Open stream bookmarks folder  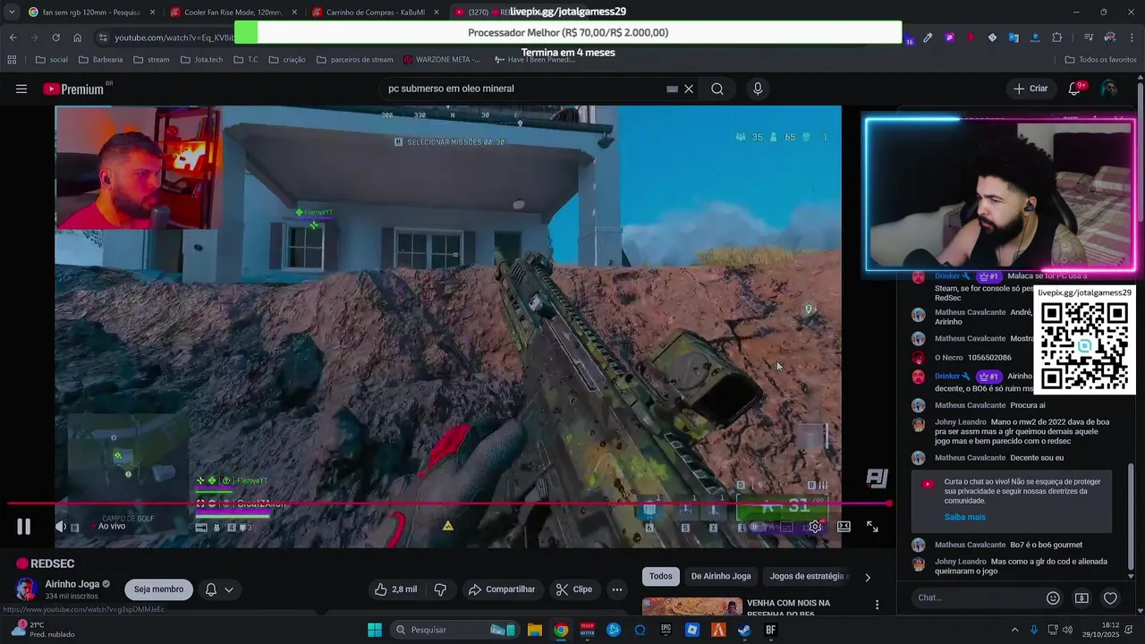point(151,60)
